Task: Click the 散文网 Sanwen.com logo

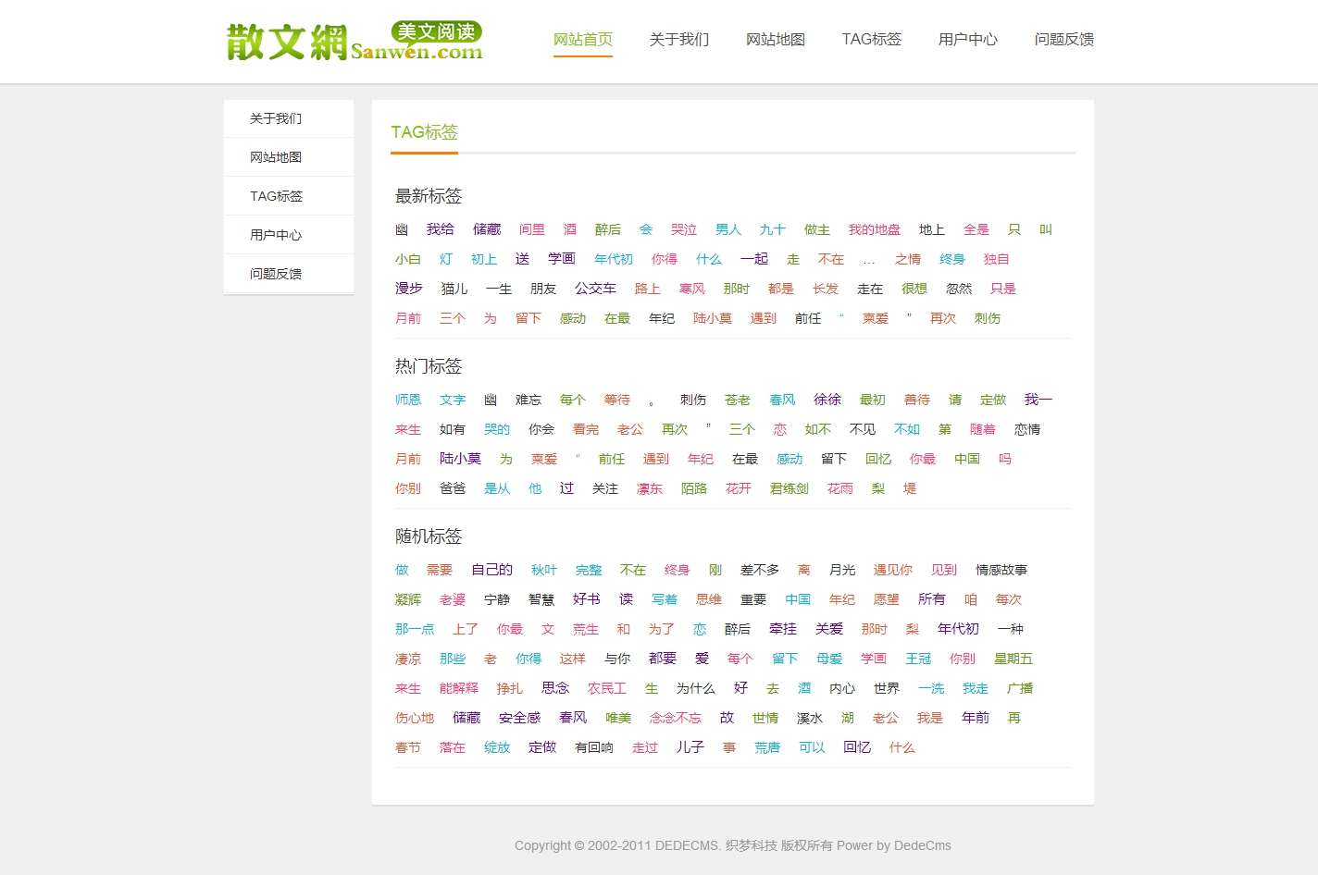Action: (x=354, y=42)
